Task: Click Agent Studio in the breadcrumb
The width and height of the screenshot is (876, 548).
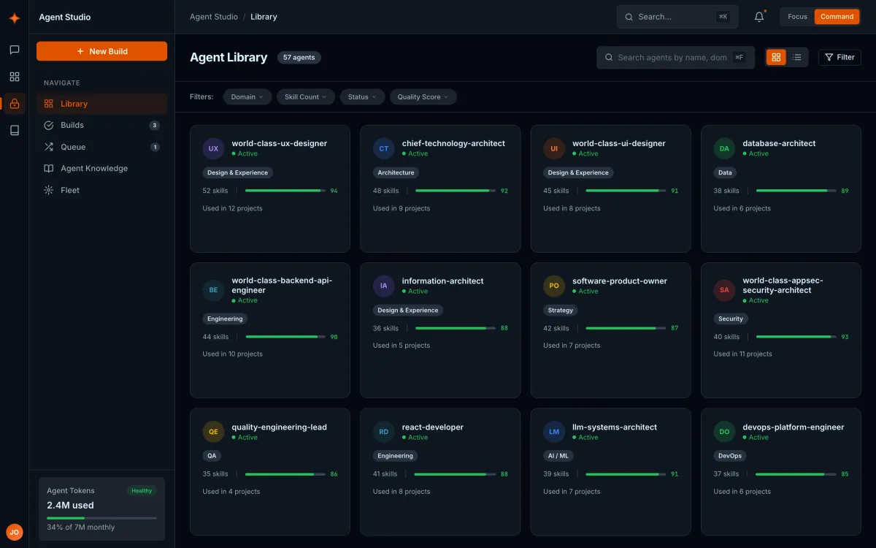Action: tap(214, 17)
